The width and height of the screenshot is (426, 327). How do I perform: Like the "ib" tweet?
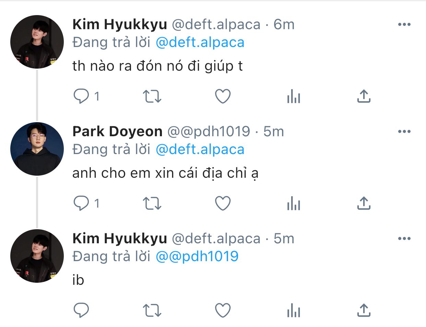pos(223,311)
